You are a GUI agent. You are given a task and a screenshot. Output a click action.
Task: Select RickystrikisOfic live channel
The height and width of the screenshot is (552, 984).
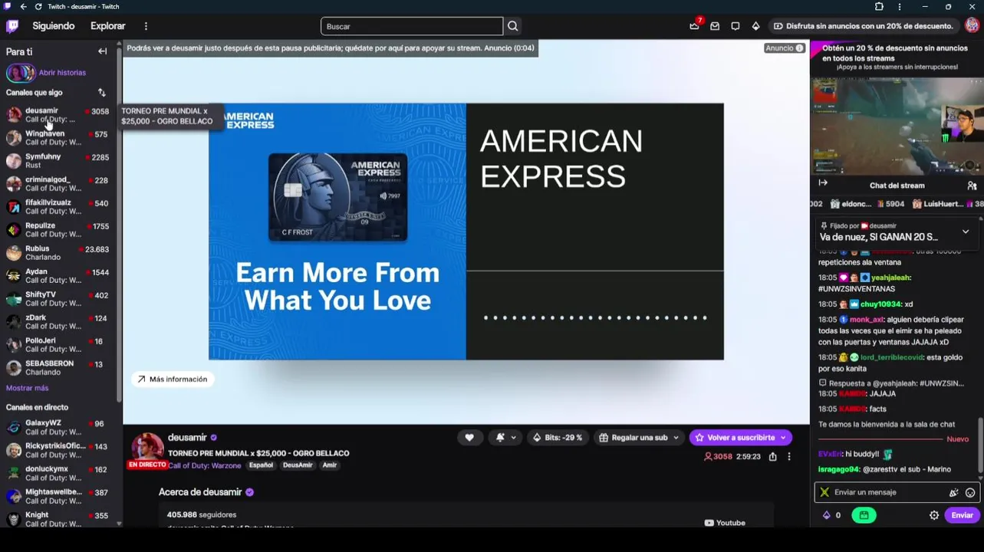click(59, 450)
